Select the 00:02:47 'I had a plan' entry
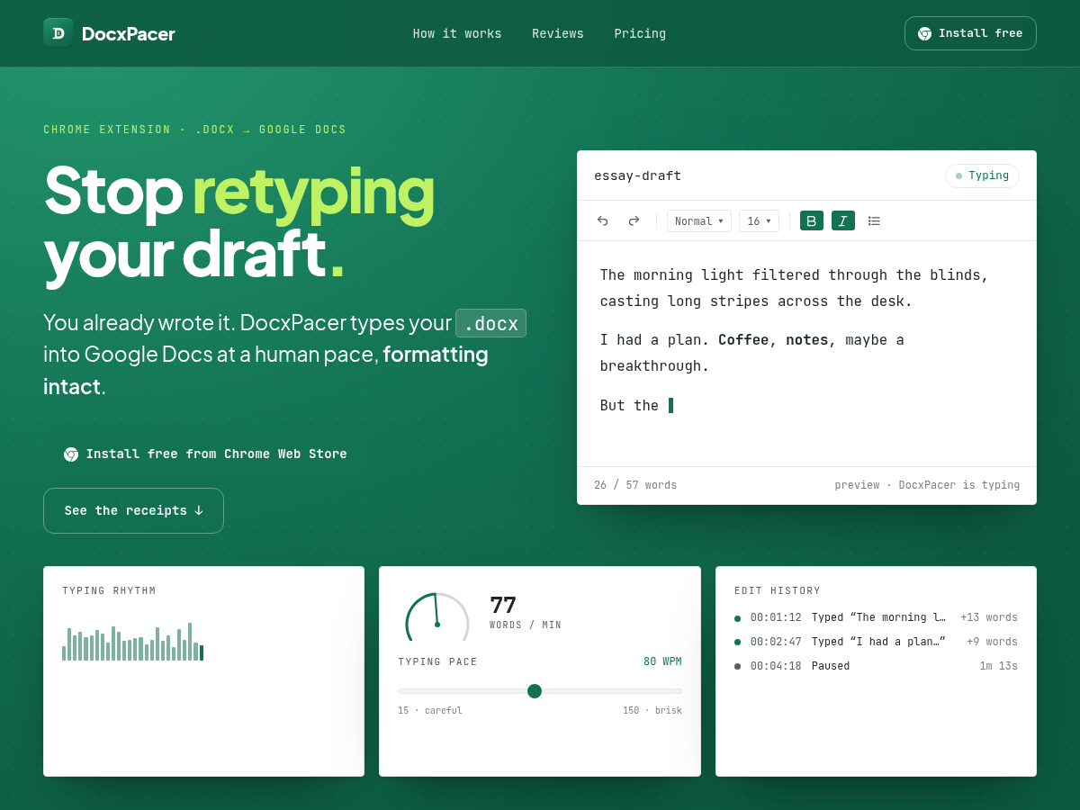1080x810 pixels. point(876,642)
